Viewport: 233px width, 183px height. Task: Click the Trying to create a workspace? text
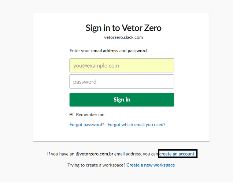click(x=96, y=165)
